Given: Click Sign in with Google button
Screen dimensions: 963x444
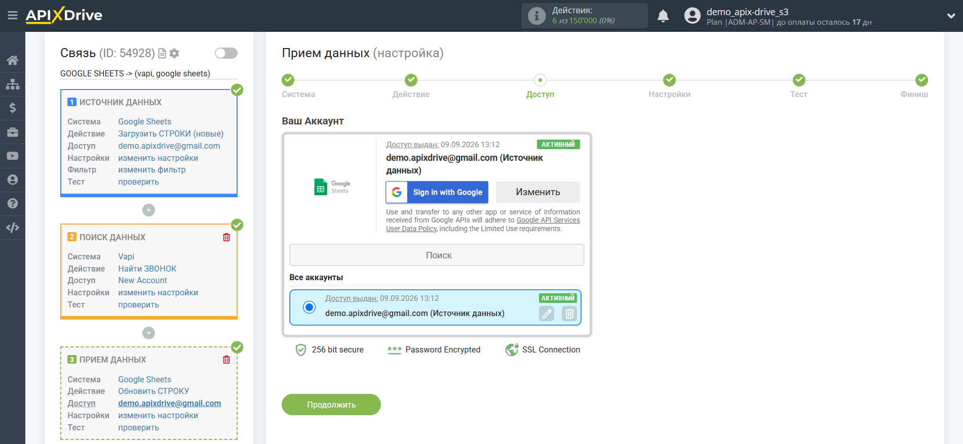Looking at the screenshot, I should click(x=437, y=192).
